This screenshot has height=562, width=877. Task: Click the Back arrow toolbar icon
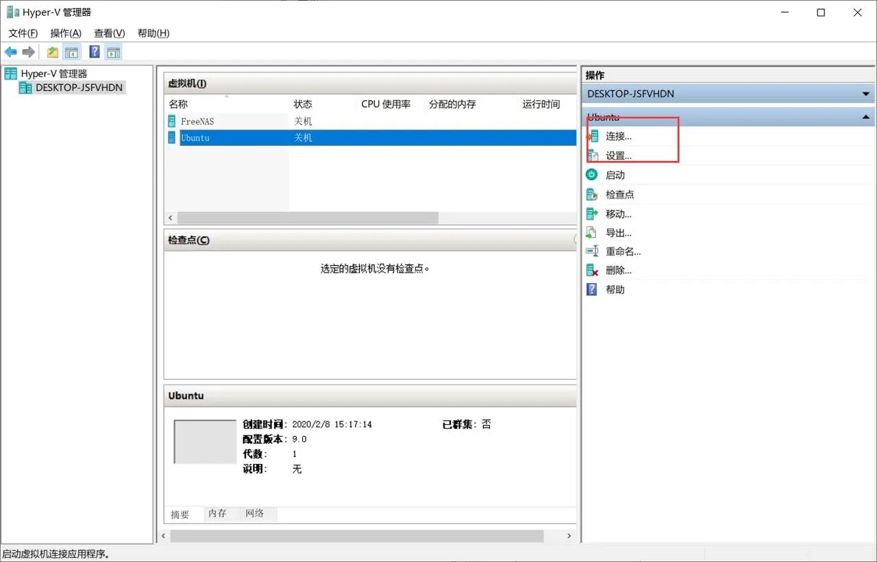(11, 52)
